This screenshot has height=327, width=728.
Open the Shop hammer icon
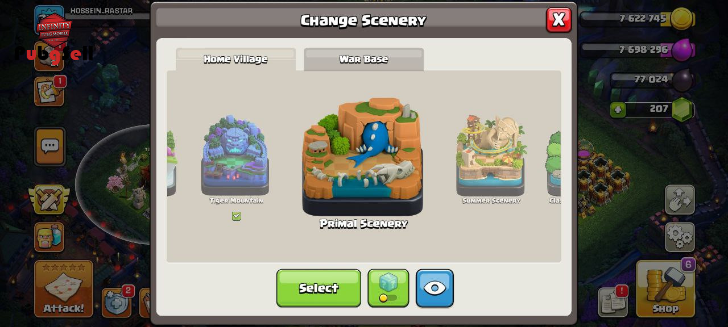click(x=665, y=288)
